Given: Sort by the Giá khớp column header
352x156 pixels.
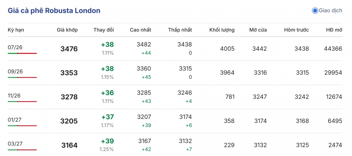Looking at the screenshot, I should [67, 30].
